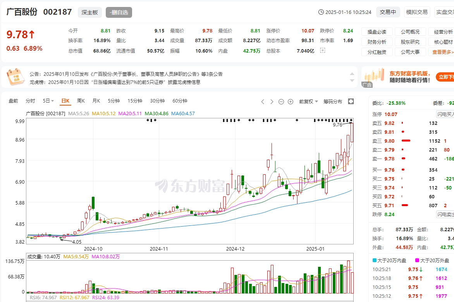Click the 深主板 board tag
This screenshot has width=454, height=302.
click(x=90, y=12)
